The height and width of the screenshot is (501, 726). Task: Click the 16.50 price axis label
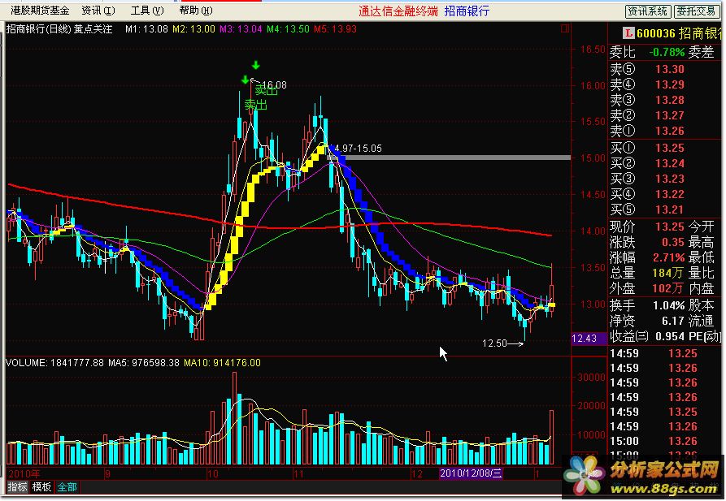click(593, 49)
